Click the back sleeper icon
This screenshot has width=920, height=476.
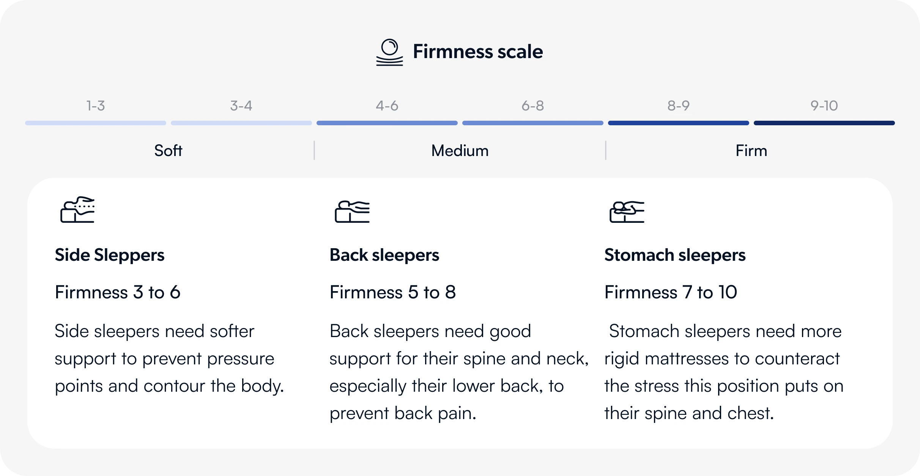(352, 211)
